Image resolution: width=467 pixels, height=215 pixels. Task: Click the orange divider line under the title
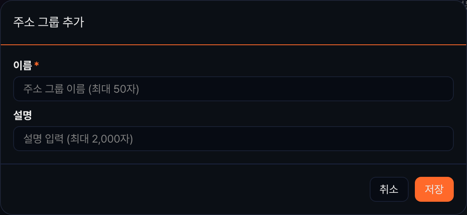tap(233, 45)
